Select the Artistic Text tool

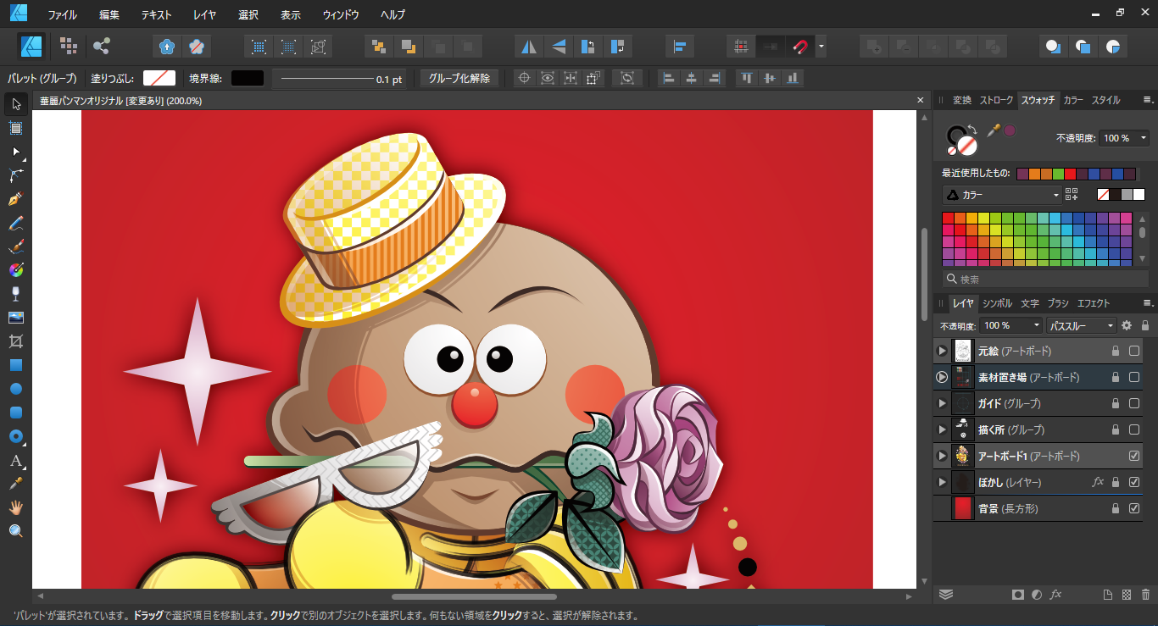click(x=15, y=461)
